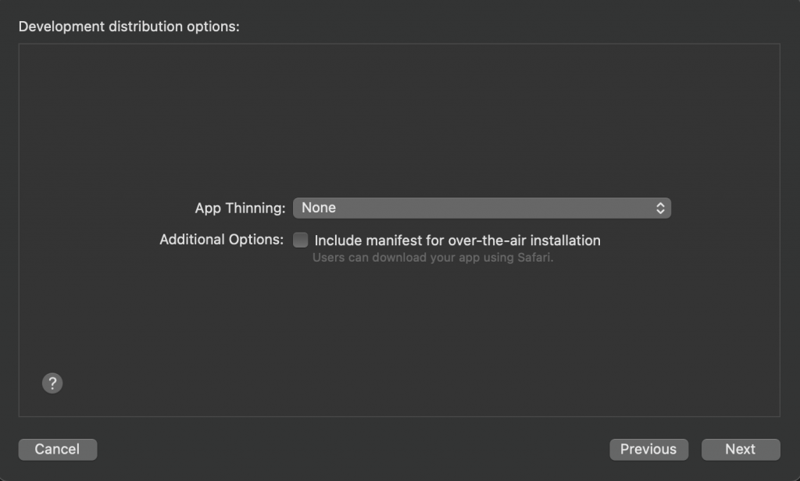Click the middle of the App Thinning popup

pyautogui.click(x=481, y=208)
